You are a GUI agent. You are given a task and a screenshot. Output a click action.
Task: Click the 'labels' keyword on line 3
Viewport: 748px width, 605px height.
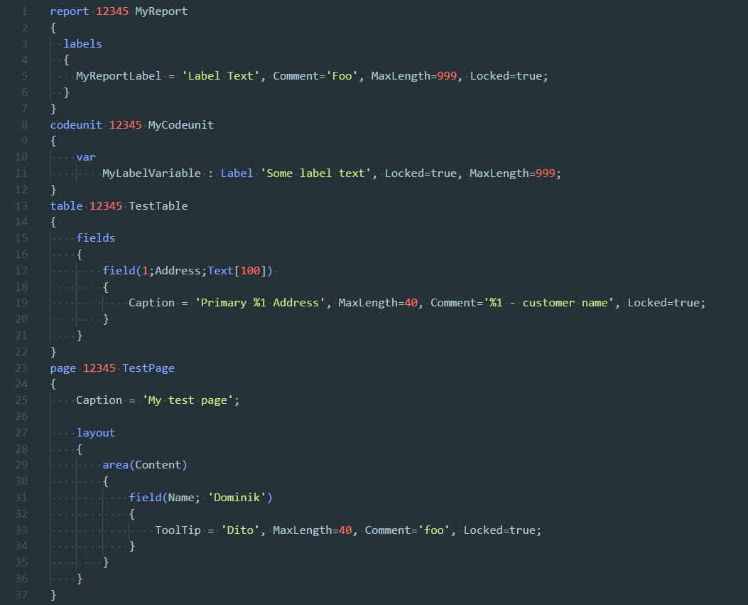82,44
